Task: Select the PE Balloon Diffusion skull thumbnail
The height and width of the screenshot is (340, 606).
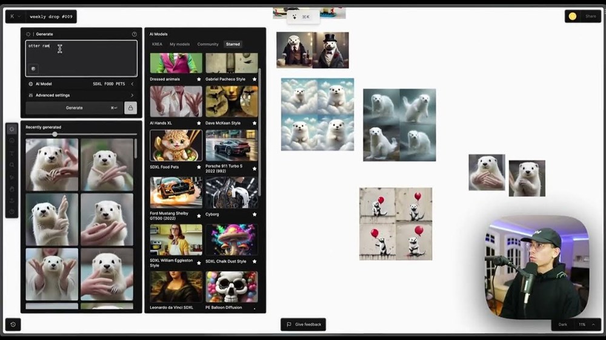Action: (231, 287)
